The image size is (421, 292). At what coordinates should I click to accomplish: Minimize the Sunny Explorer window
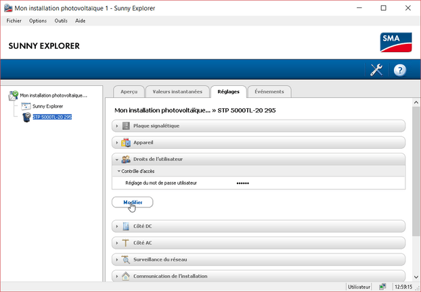coord(359,8)
